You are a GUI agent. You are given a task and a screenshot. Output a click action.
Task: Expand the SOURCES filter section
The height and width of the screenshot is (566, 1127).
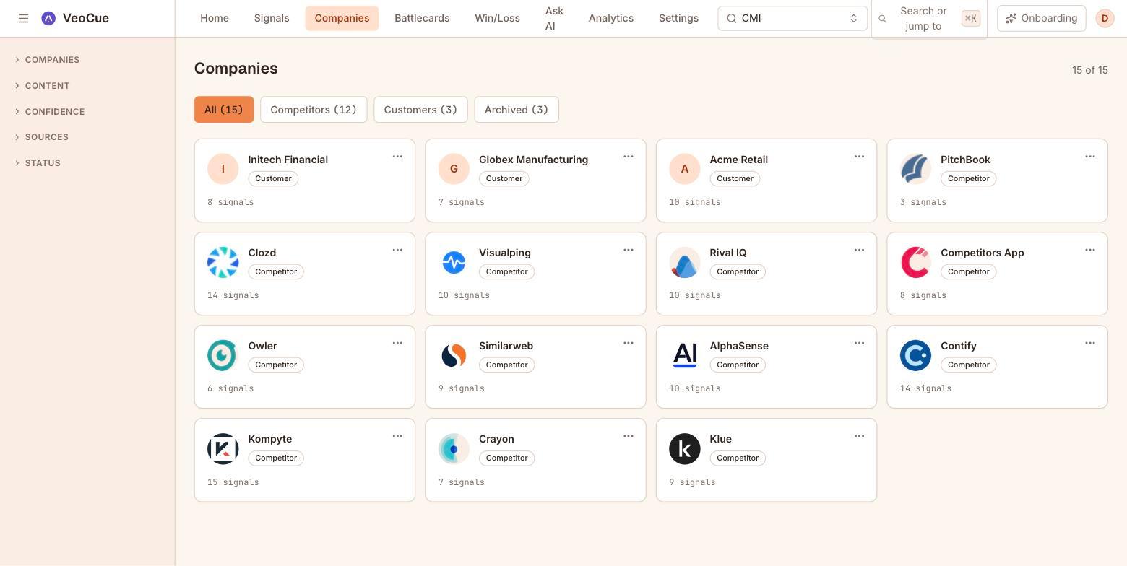[x=42, y=137]
